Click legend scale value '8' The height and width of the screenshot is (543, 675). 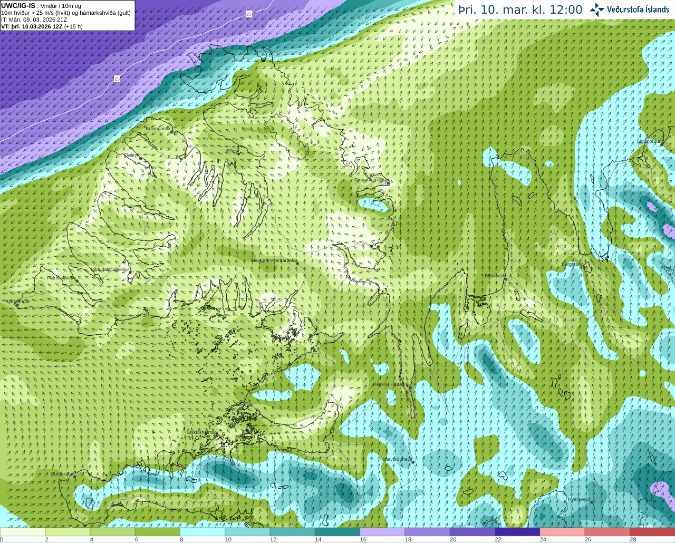click(180, 539)
